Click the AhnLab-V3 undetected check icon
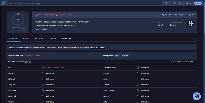Screen dimensions: 205x103 (43, 73)
